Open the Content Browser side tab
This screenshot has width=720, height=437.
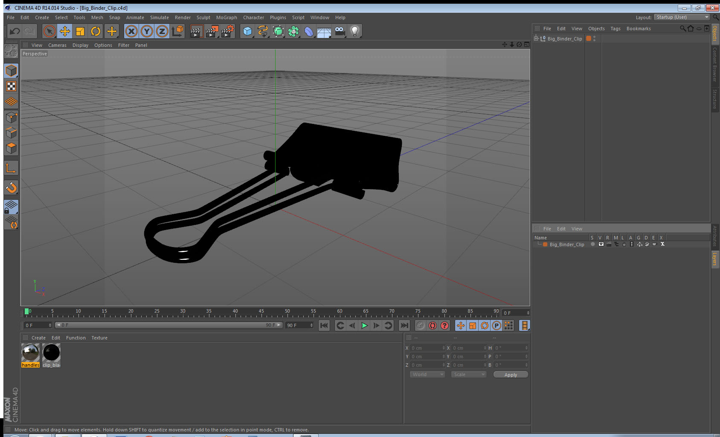coord(715,64)
